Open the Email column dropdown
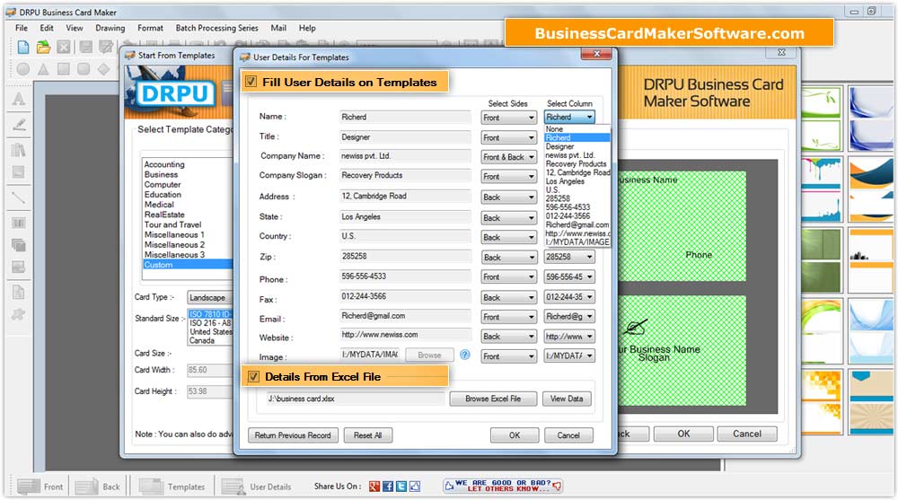Image resolution: width=898 pixels, height=500 pixels. [x=569, y=316]
